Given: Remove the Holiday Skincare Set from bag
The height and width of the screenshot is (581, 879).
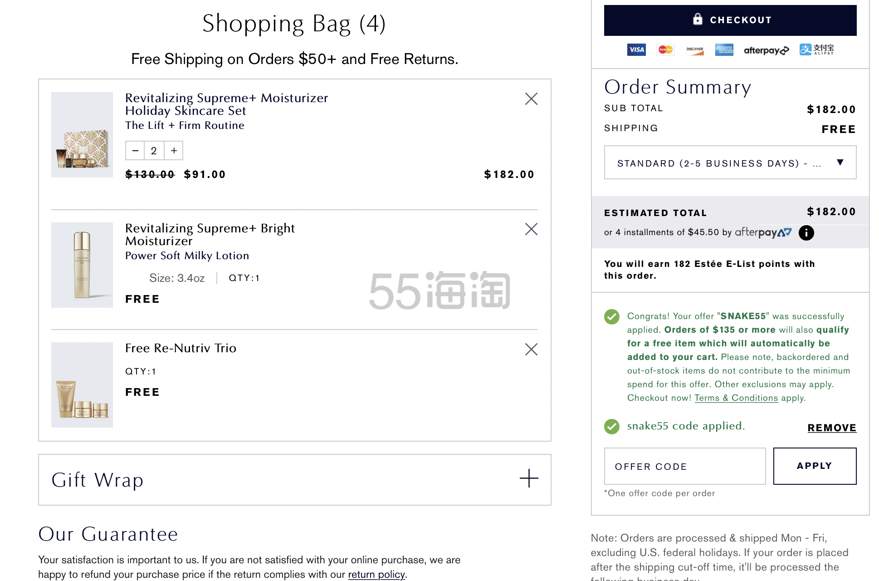Looking at the screenshot, I should (x=531, y=99).
